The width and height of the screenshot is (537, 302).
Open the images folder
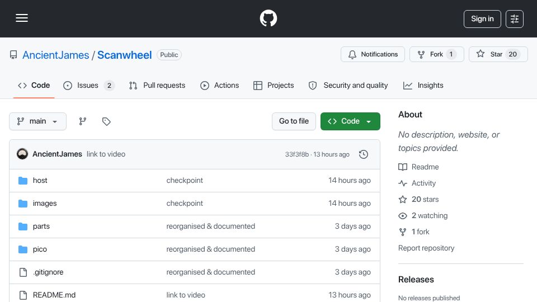point(45,204)
